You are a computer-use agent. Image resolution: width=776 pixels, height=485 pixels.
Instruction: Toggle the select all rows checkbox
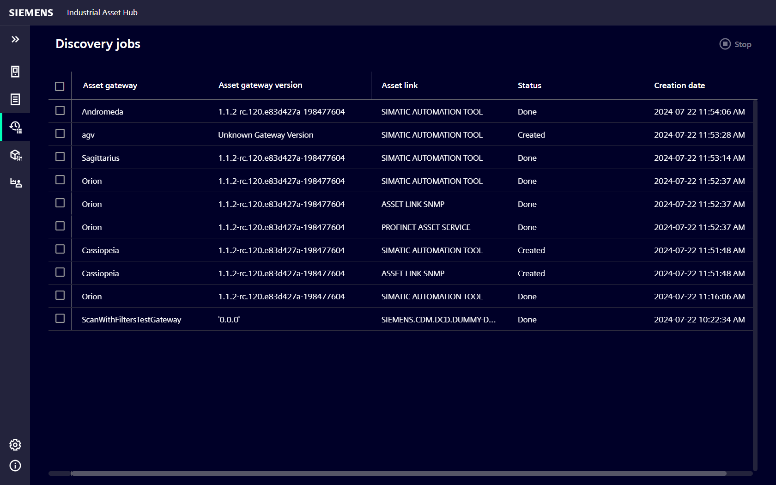[x=60, y=86]
